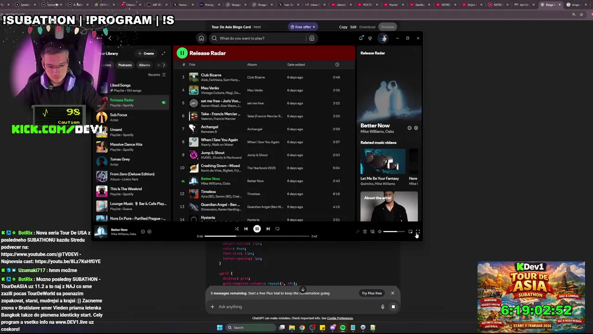Skip to previous track
Image resolution: width=593 pixels, height=334 pixels.
(246, 229)
